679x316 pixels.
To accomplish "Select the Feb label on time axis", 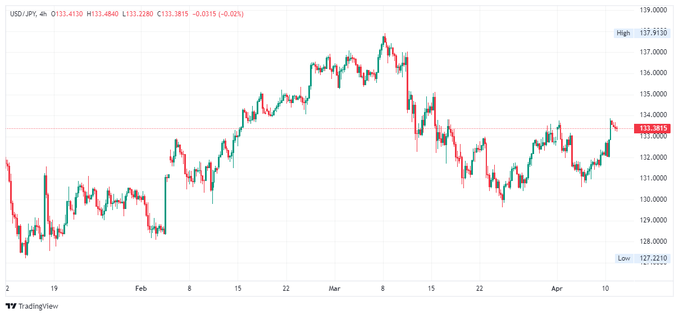I will pos(141,289).
